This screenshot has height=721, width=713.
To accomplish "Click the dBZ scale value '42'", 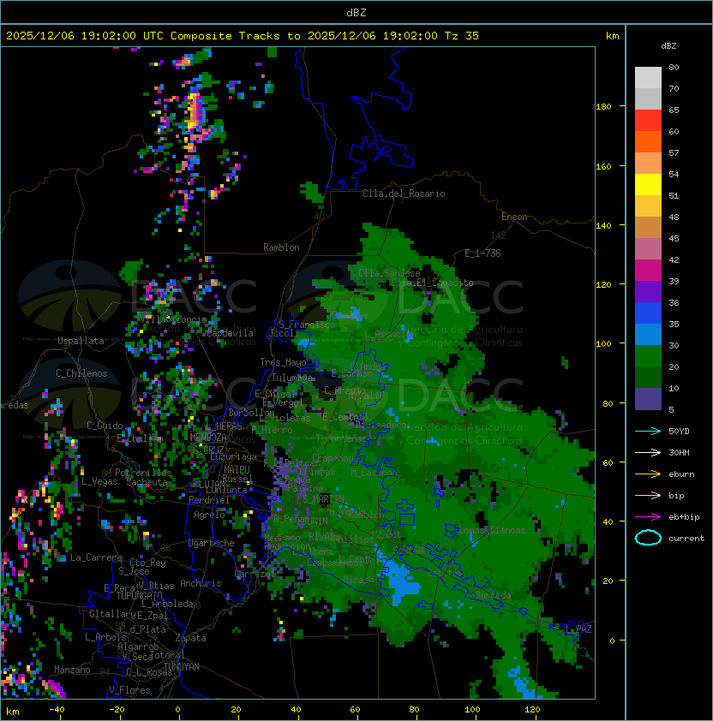I will click(x=674, y=259).
